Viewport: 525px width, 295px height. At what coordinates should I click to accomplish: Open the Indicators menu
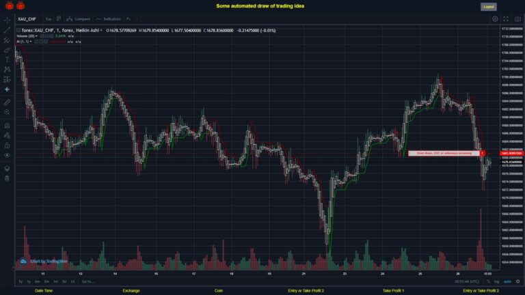pos(109,19)
